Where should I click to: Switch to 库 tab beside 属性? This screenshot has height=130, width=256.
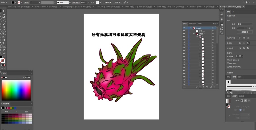click(x=233, y=12)
